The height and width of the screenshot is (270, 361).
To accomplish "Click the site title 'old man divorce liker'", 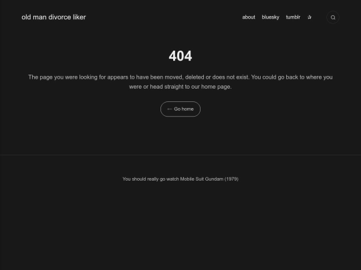I will pos(53,17).
